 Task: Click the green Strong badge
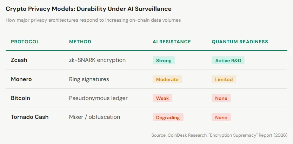(164, 60)
